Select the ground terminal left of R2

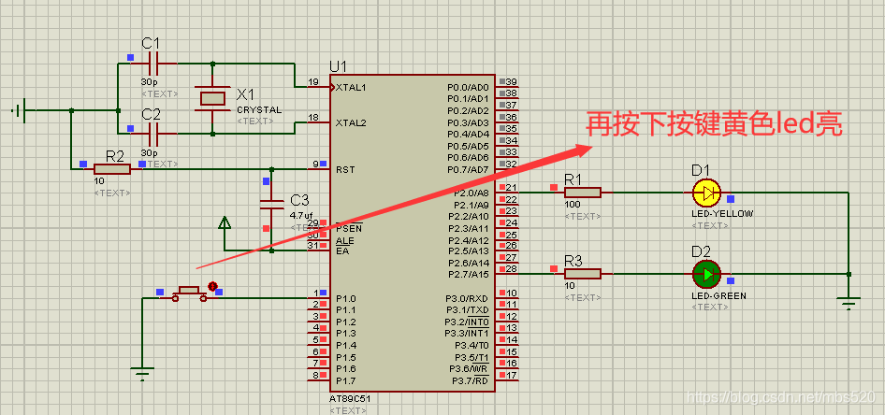[x=20, y=110]
